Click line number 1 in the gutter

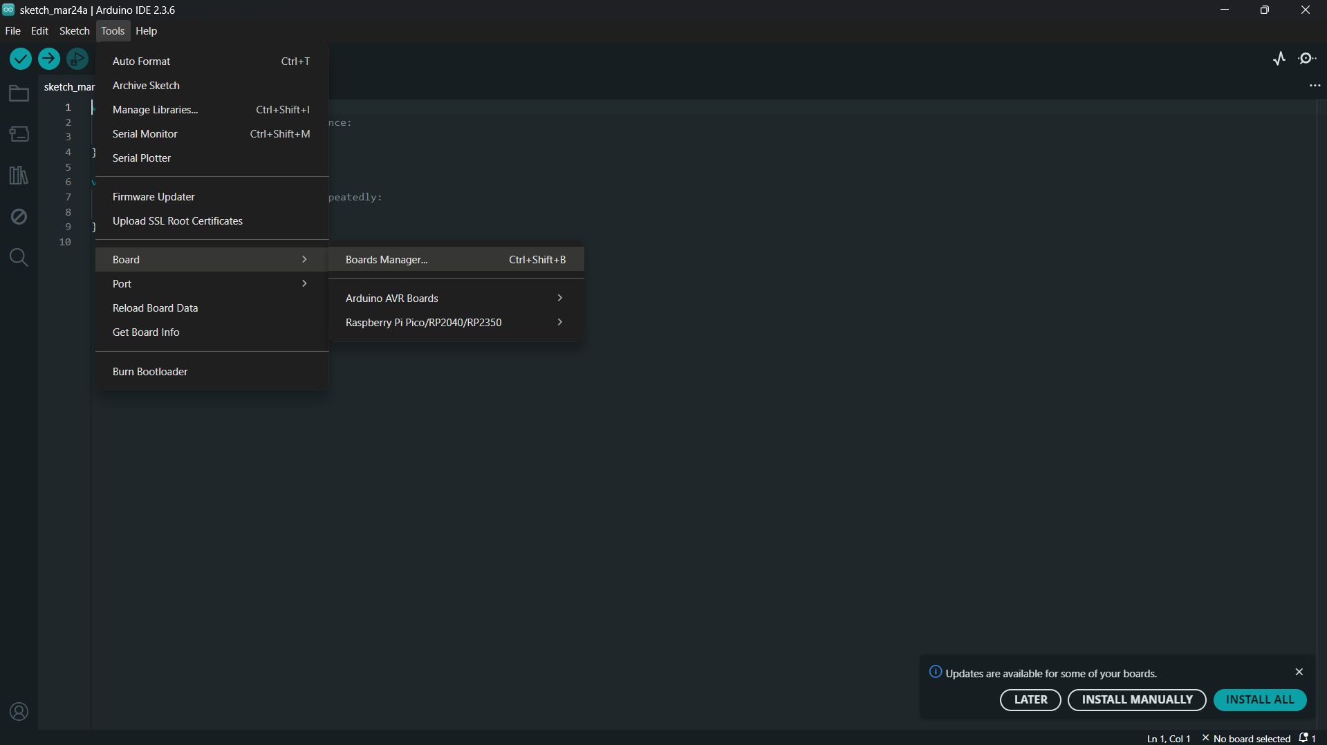(68, 107)
